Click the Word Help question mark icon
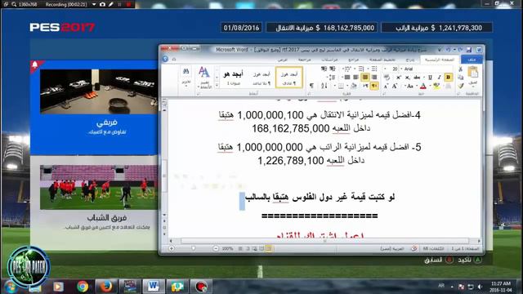523x294 pixels. [x=165, y=59]
